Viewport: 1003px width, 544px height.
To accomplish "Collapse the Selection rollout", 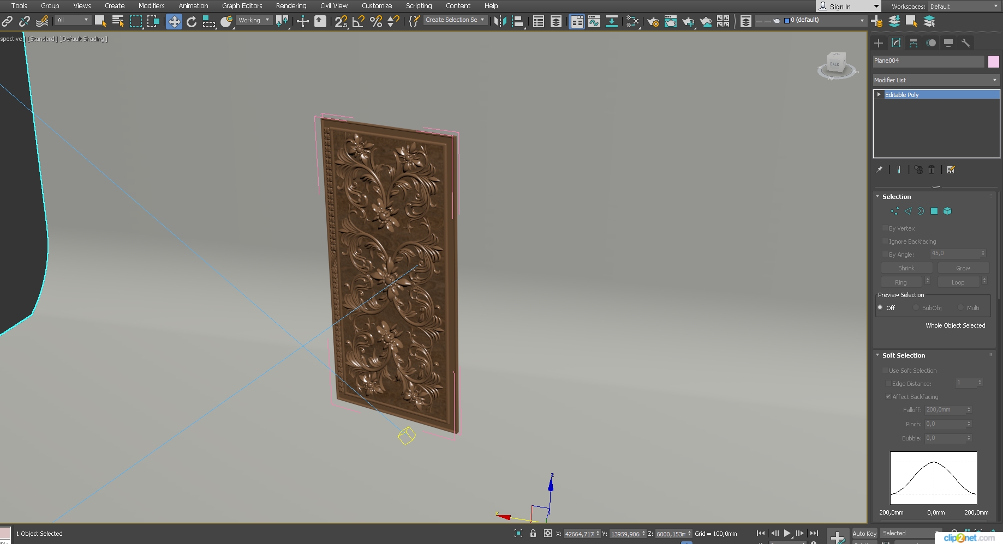I will (877, 197).
